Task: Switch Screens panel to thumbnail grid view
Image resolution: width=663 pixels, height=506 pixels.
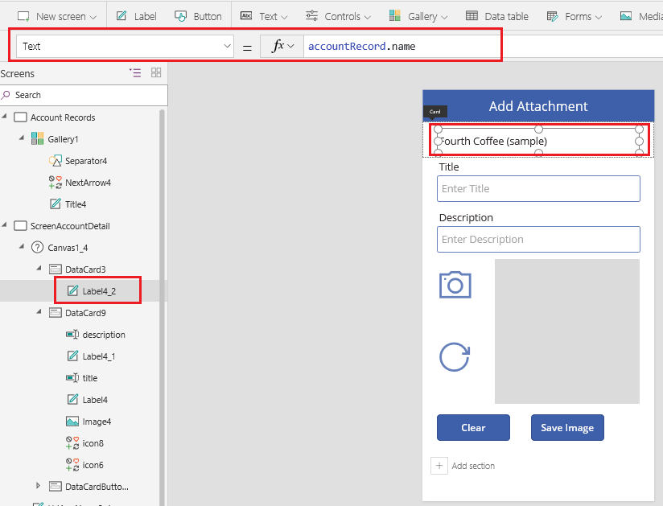Action: tap(156, 72)
